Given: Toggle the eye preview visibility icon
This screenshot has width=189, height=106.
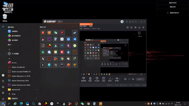Looking at the screenshot, I should pyautogui.click(x=129, y=79).
